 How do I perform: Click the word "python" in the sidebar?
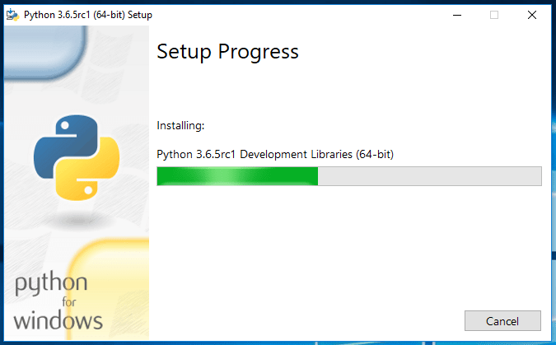52,286
